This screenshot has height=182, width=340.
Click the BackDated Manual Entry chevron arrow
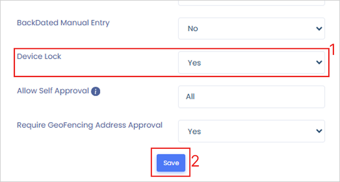319,29
